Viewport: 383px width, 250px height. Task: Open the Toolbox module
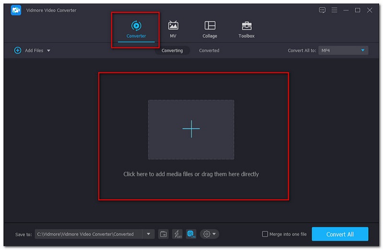(247, 29)
